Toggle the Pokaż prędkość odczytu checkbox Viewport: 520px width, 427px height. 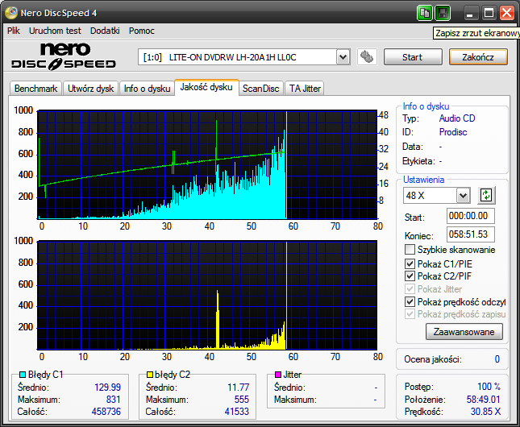[x=410, y=301]
